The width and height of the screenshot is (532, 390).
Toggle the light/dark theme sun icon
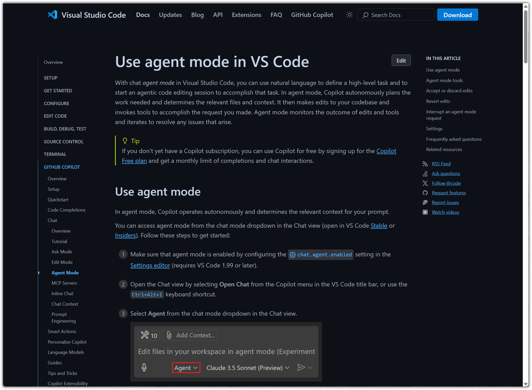(x=350, y=15)
